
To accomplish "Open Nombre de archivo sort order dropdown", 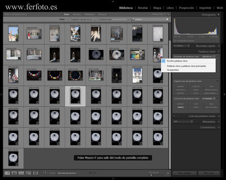I will (68, 173).
